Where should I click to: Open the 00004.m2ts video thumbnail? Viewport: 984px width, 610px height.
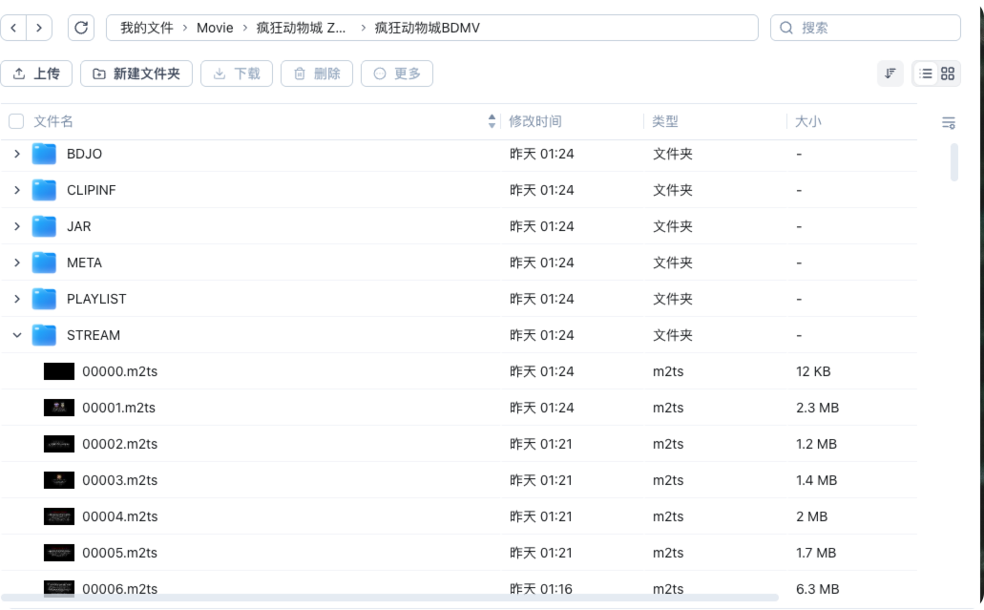59,516
